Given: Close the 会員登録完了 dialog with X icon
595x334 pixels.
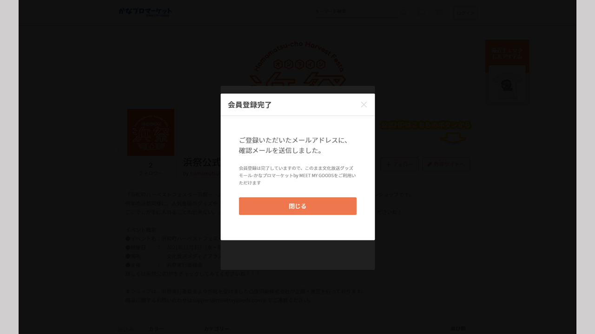Looking at the screenshot, I should pos(364,105).
